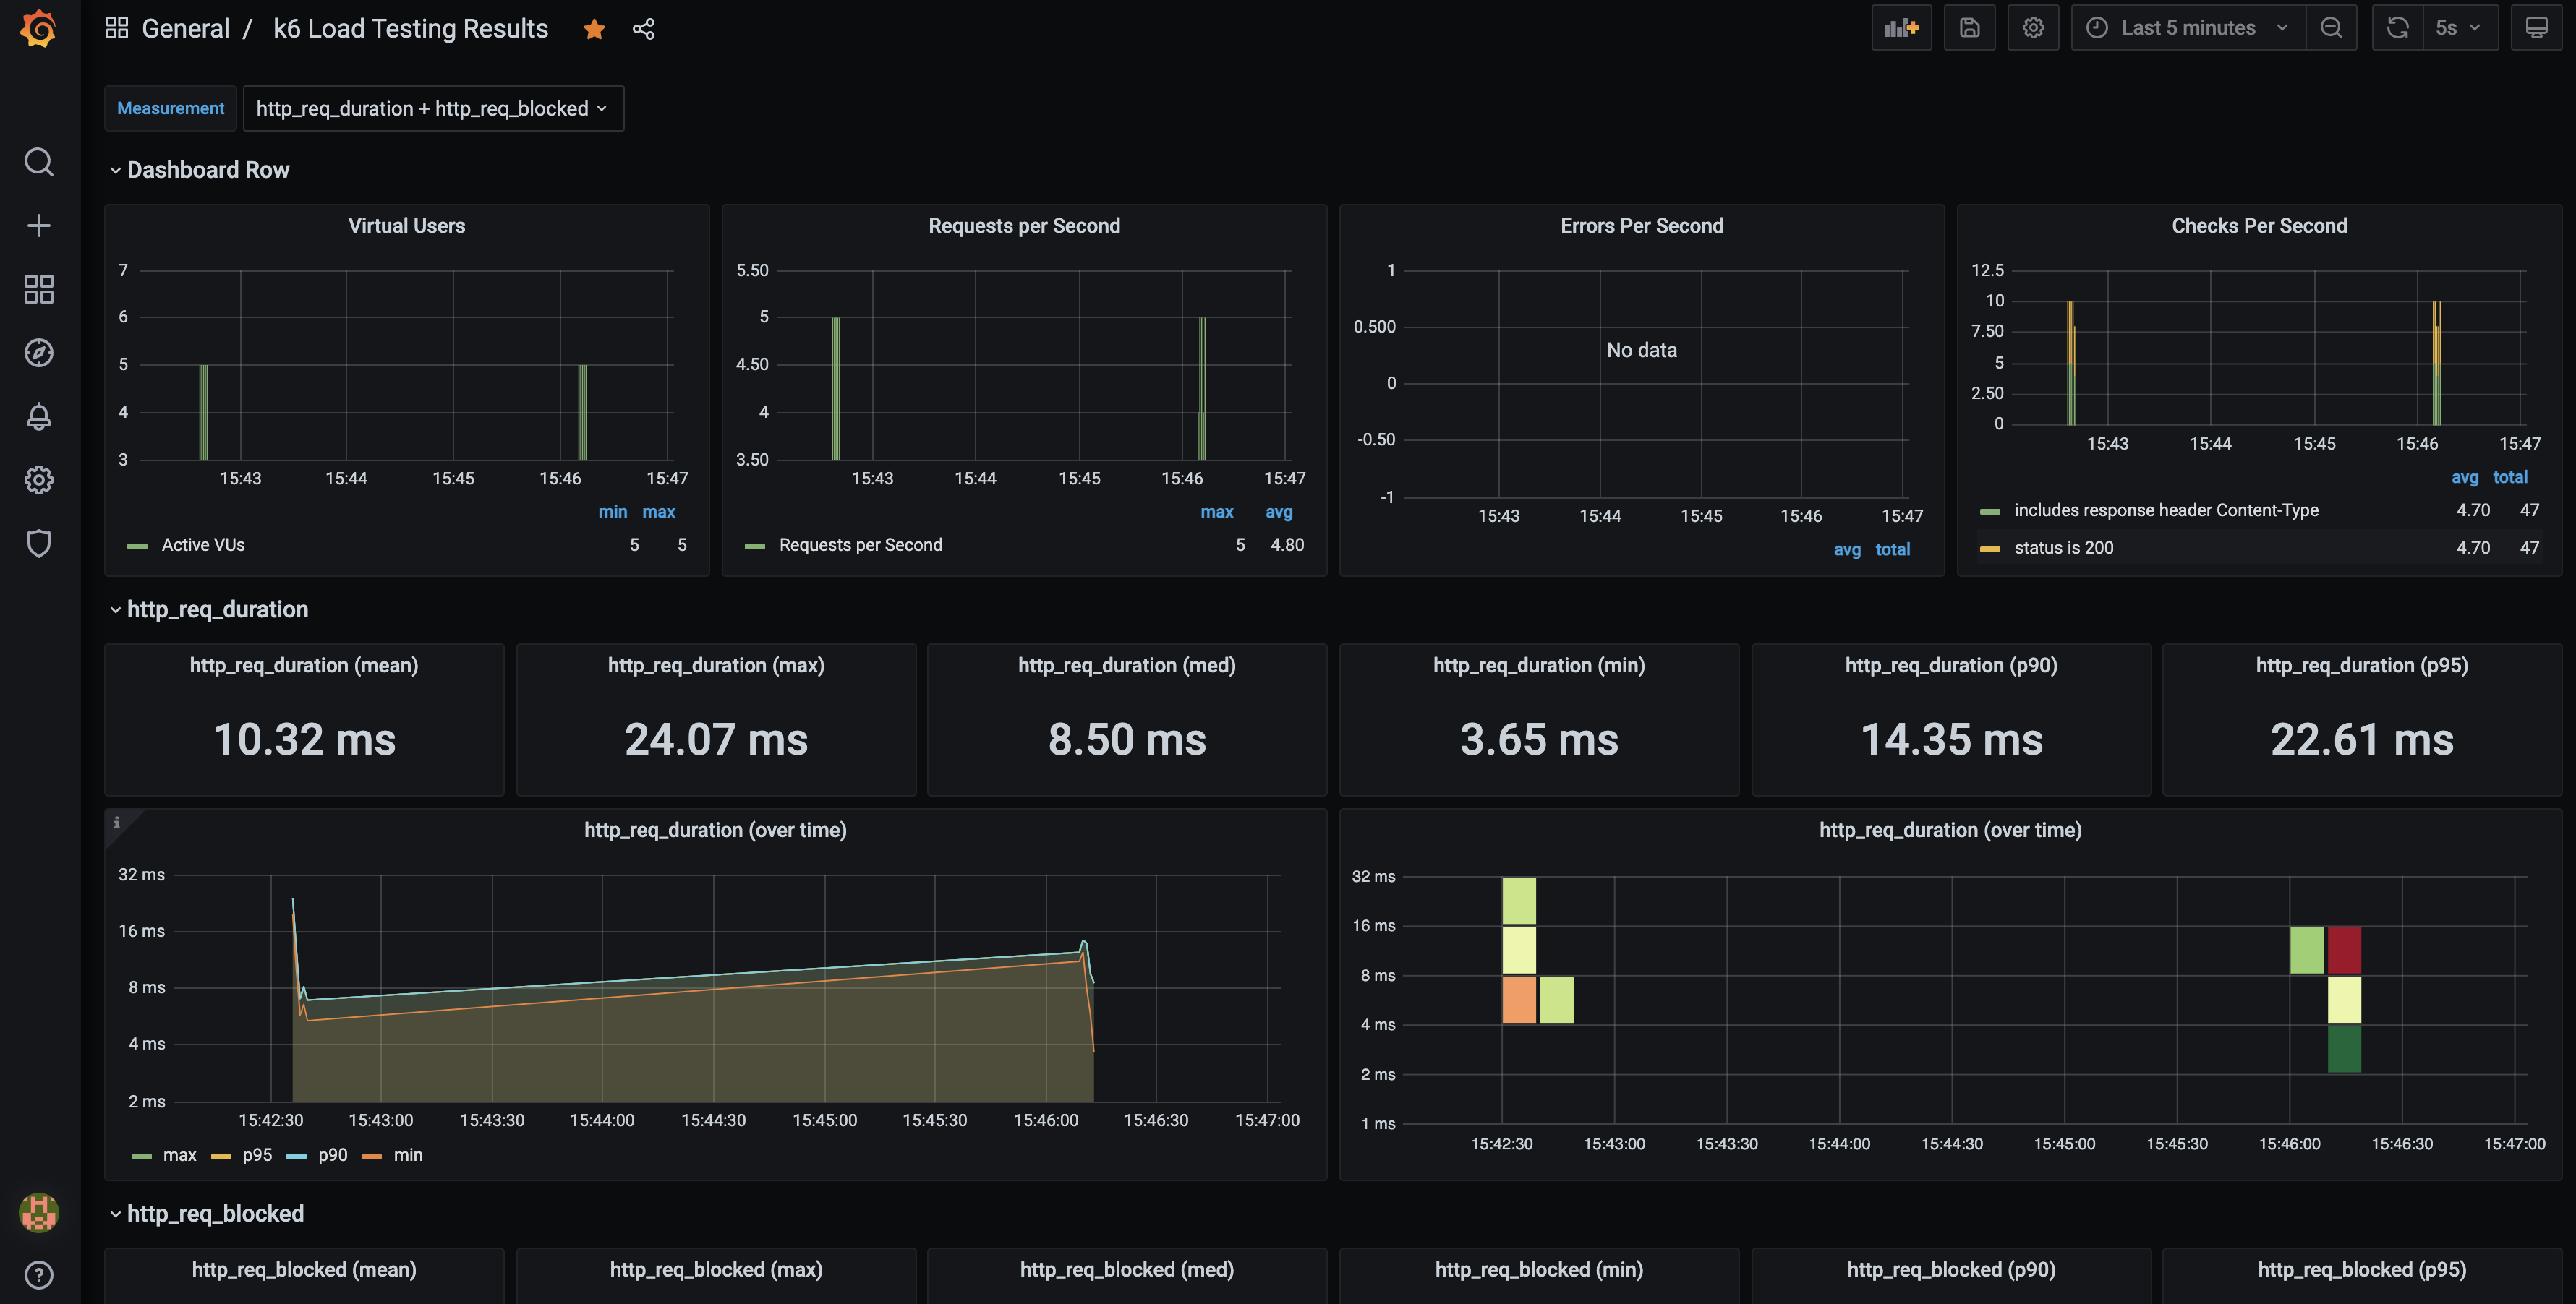Collapse the http_req_duration row
This screenshot has height=1304, width=2576.
pos(217,609)
